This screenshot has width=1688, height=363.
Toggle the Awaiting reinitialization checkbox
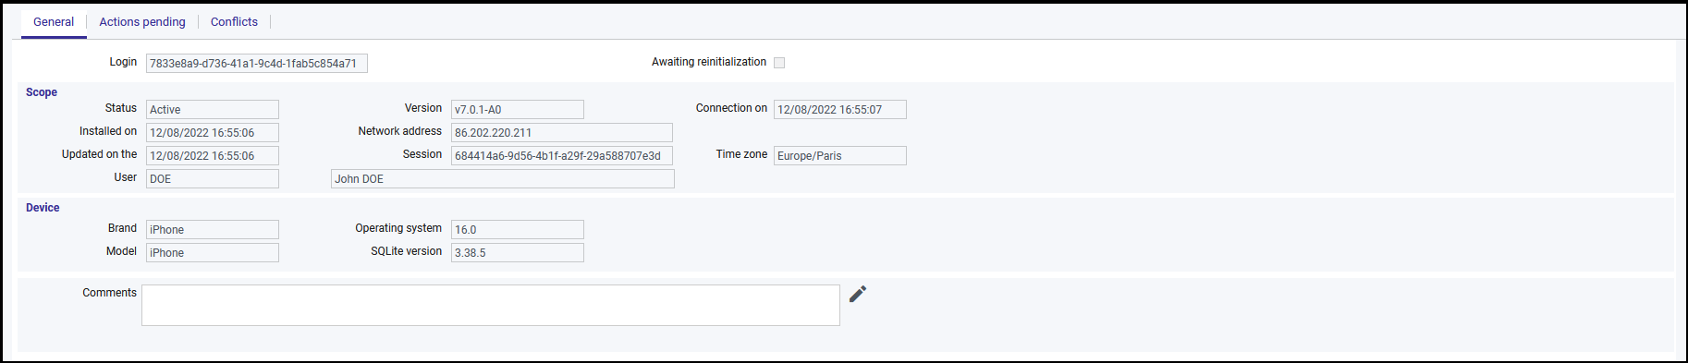[779, 63]
